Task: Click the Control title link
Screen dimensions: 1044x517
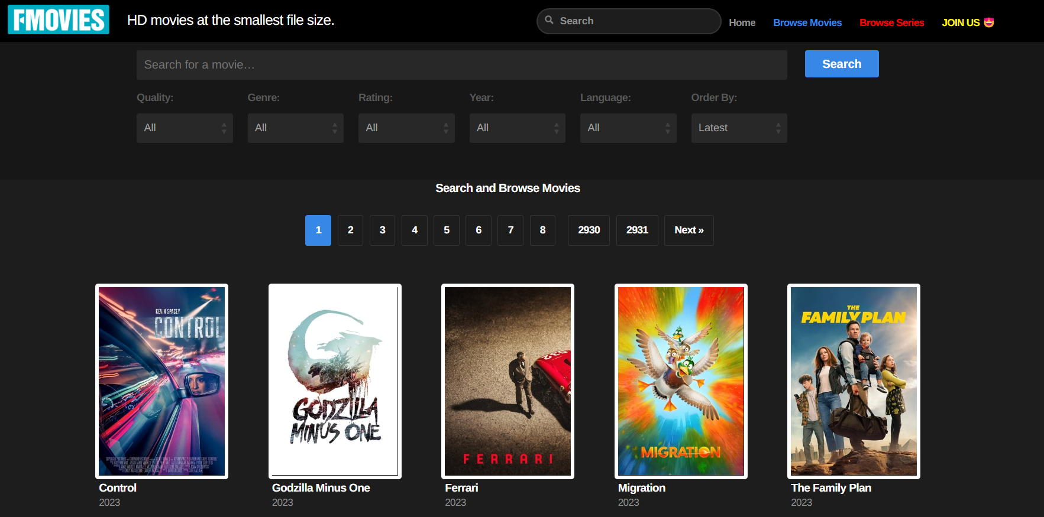Action: pos(118,488)
